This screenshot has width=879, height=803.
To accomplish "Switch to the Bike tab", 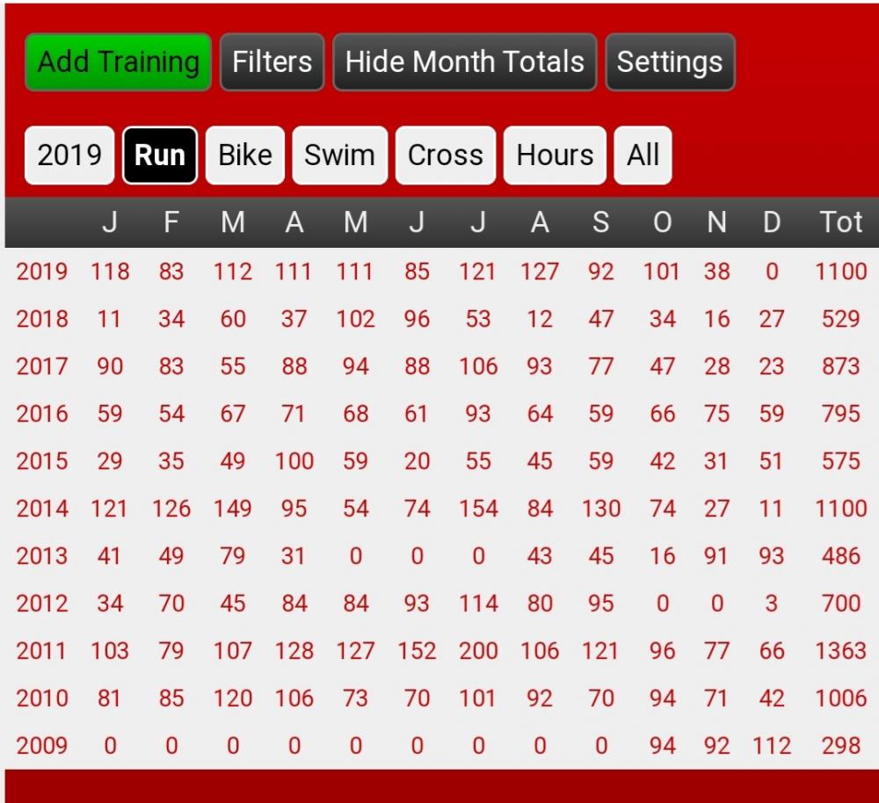I will pos(245,156).
